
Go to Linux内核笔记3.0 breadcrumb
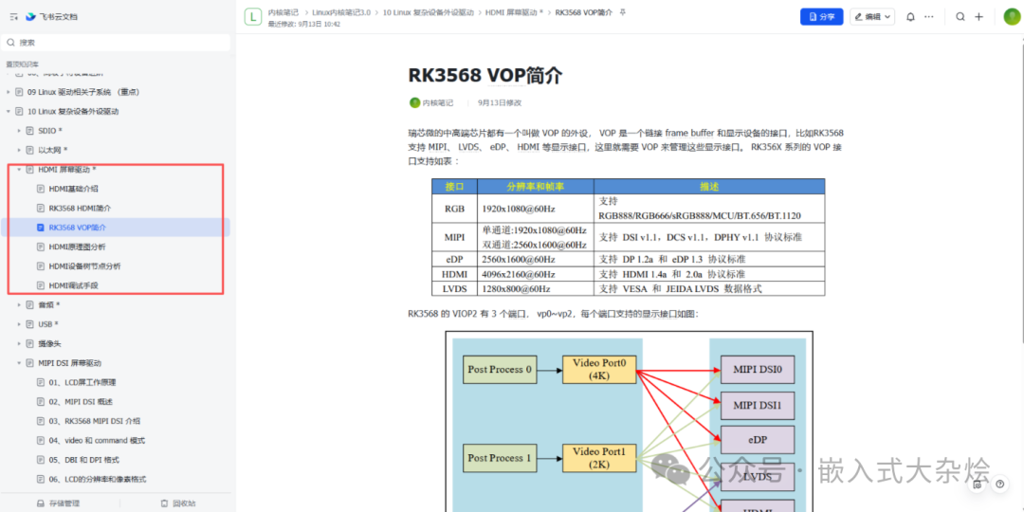pyautogui.click(x=341, y=11)
